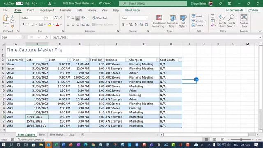The image size is (263, 148).
Task: Switch to the Data tab
Action: coord(79,10)
